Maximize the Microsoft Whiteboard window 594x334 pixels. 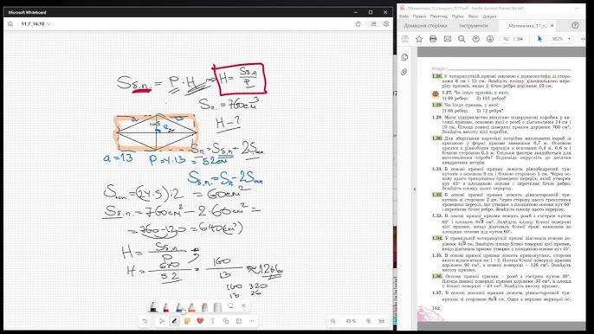tap(371, 12)
